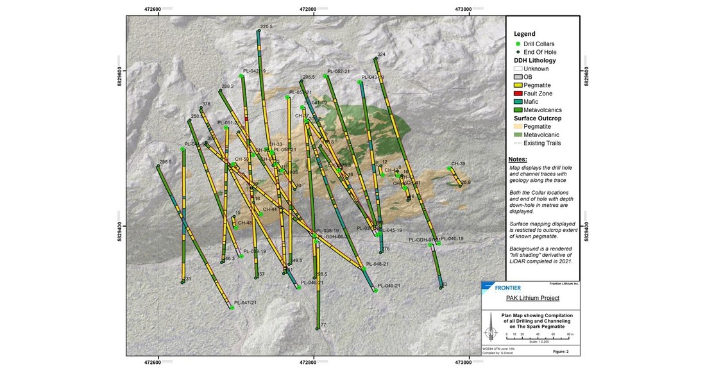Select the north arrow compass symbol

(491, 332)
